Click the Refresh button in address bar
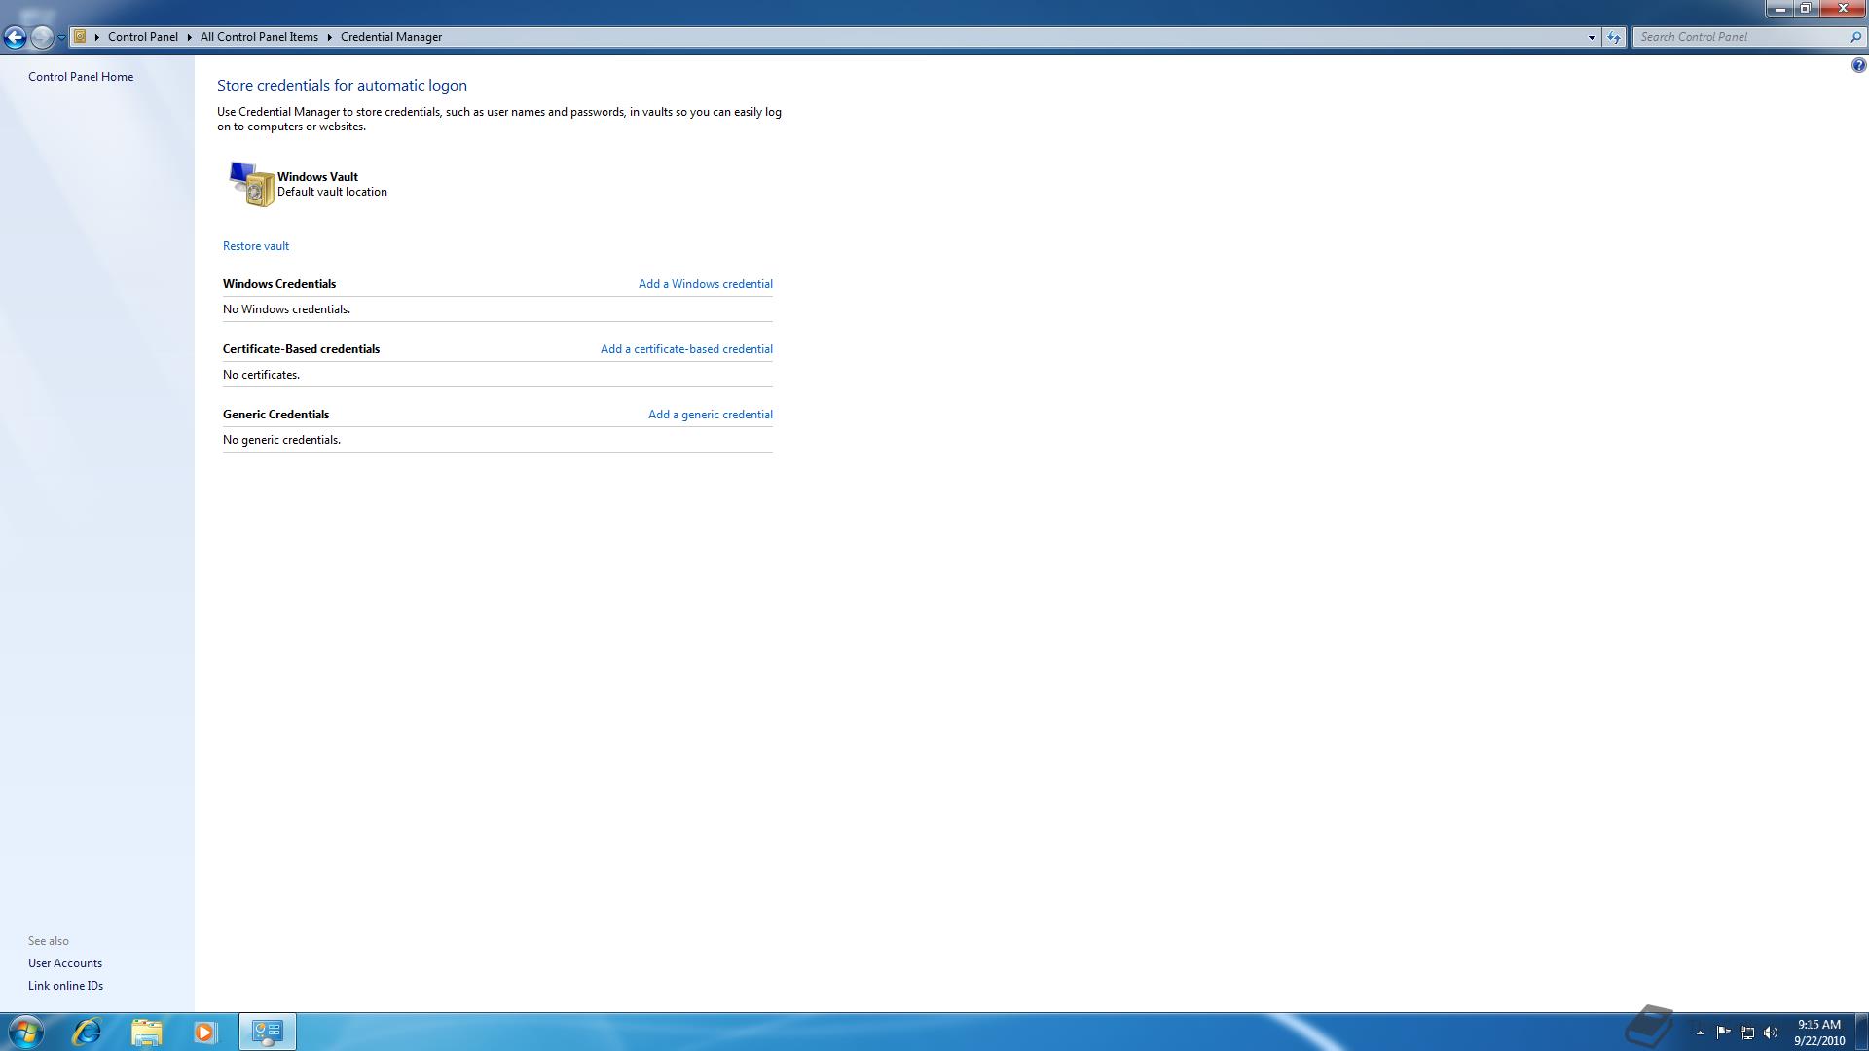Viewport: 1869px width, 1051px height. click(x=1614, y=37)
